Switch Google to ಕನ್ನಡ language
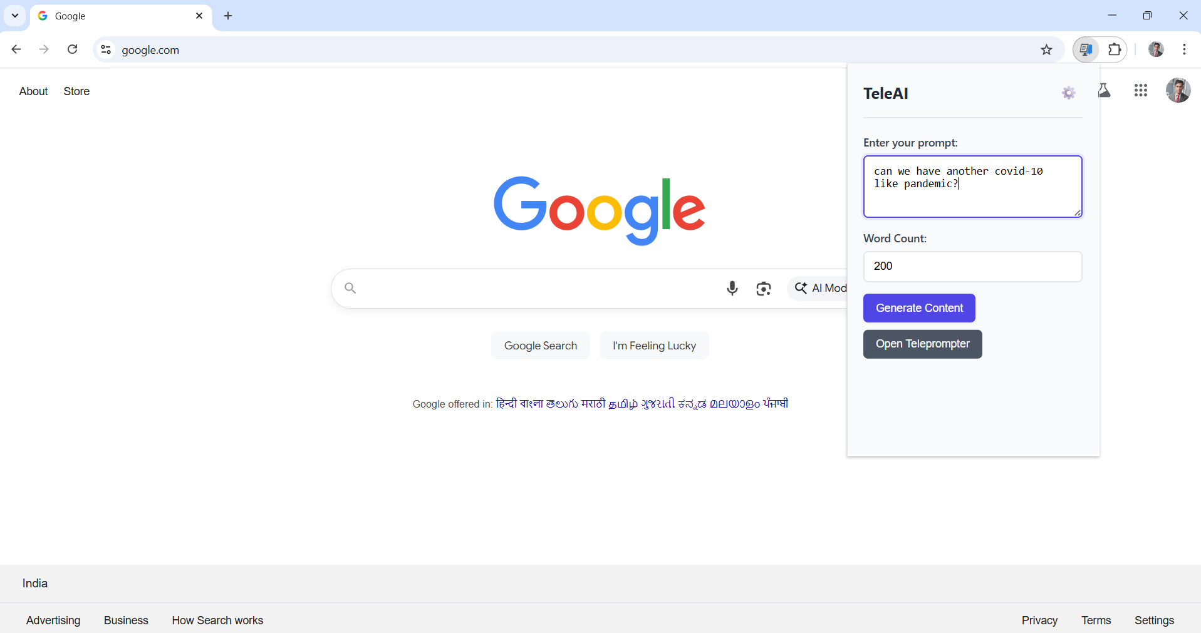This screenshot has width=1201, height=633. [x=692, y=404]
